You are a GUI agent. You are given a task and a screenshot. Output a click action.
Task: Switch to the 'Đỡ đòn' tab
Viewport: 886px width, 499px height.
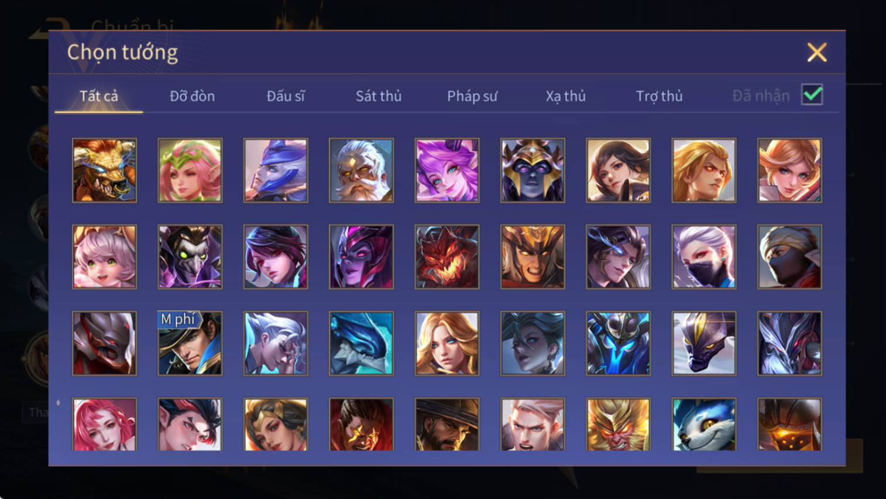pos(192,96)
